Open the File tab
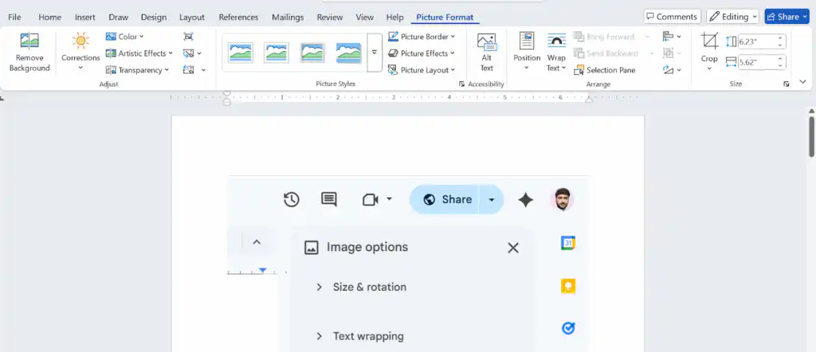This screenshot has height=352, width=816. [14, 18]
